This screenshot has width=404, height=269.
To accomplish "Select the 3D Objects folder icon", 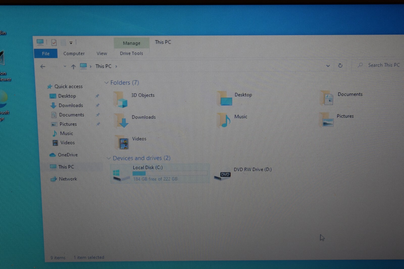I will coord(121,100).
